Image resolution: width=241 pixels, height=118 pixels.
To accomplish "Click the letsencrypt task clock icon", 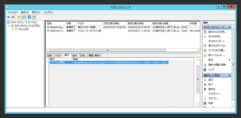I will pyautogui.click(x=48, y=27).
